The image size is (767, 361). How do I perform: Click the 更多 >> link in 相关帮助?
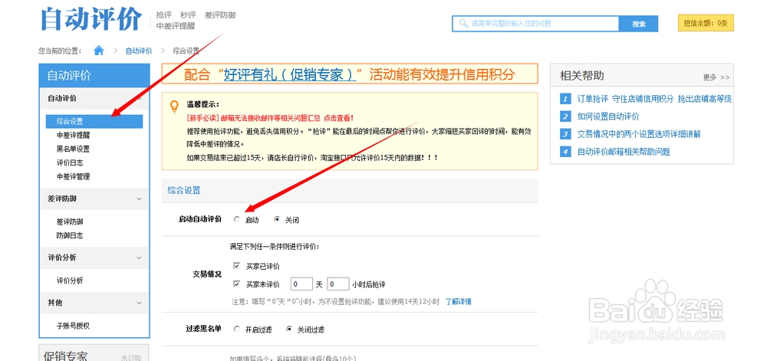pyautogui.click(x=716, y=77)
